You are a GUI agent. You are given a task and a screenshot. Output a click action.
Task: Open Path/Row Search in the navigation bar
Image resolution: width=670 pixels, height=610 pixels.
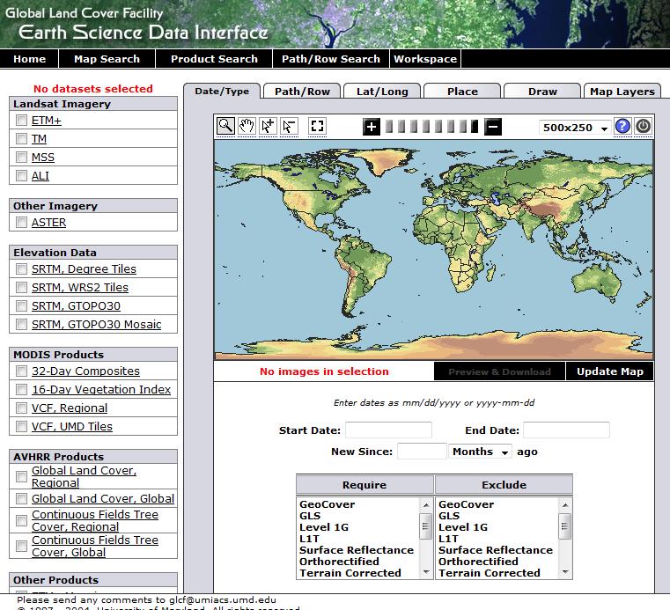[x=331, y=58]
